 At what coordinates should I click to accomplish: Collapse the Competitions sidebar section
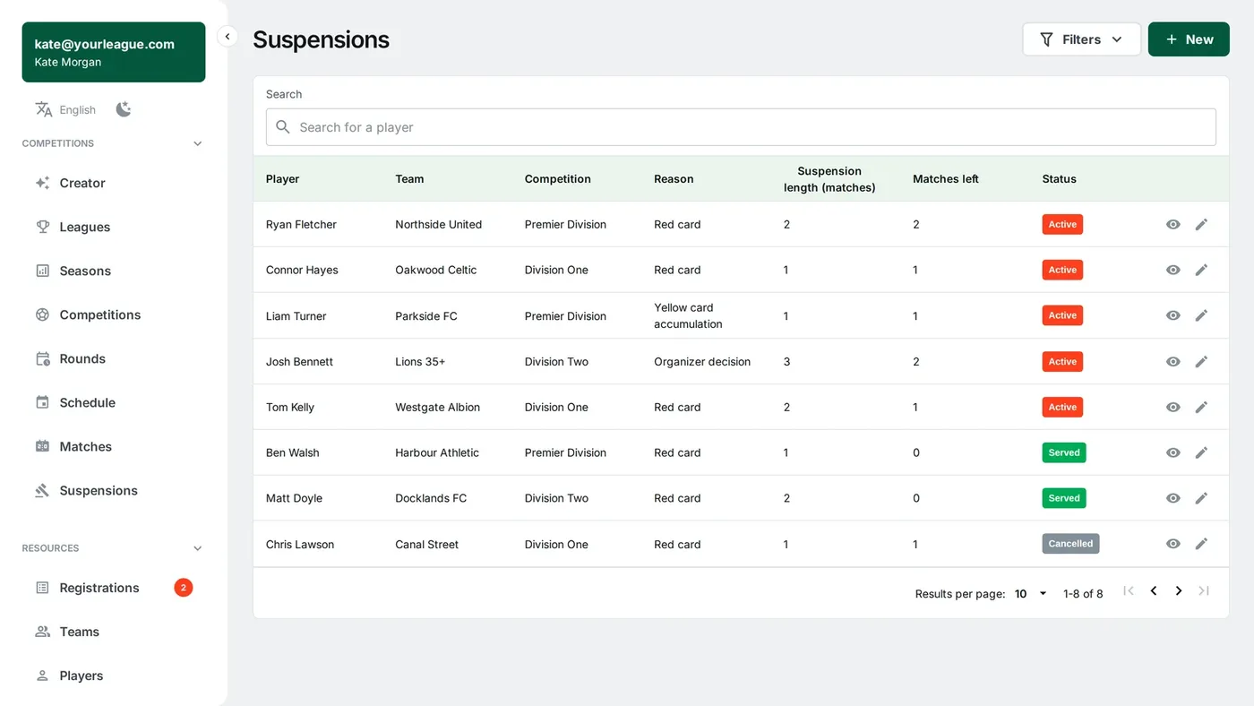click(198, 143)
